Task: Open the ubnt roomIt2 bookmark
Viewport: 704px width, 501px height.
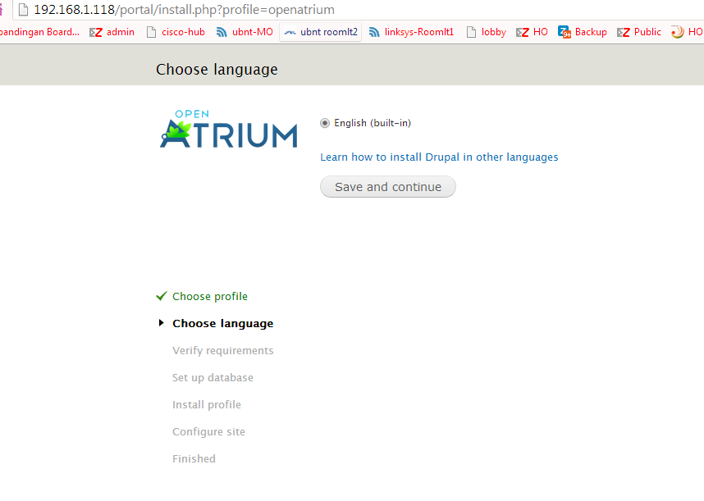Action: click(x=321, y=32)
